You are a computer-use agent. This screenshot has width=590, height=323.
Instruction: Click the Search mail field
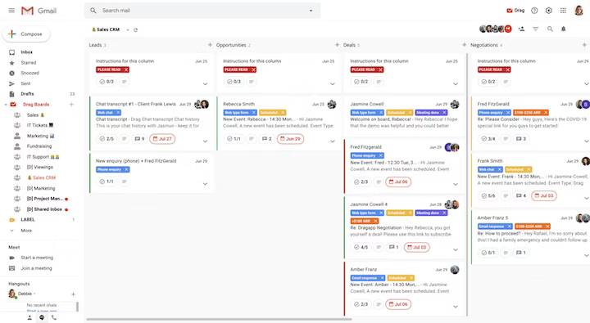click(202, 11)
